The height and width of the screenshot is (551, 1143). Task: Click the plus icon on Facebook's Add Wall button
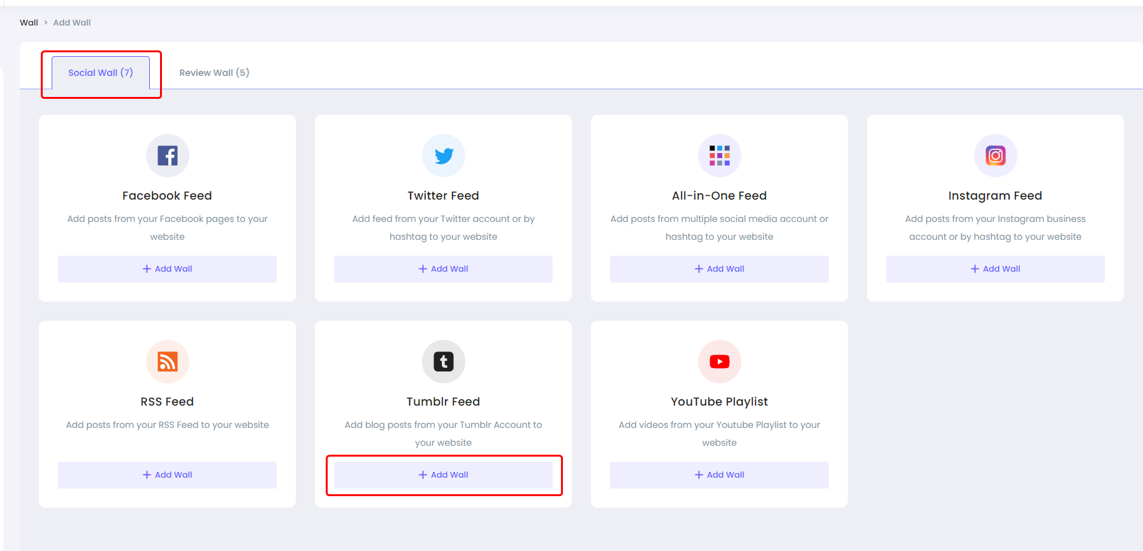tap(145, 268)
